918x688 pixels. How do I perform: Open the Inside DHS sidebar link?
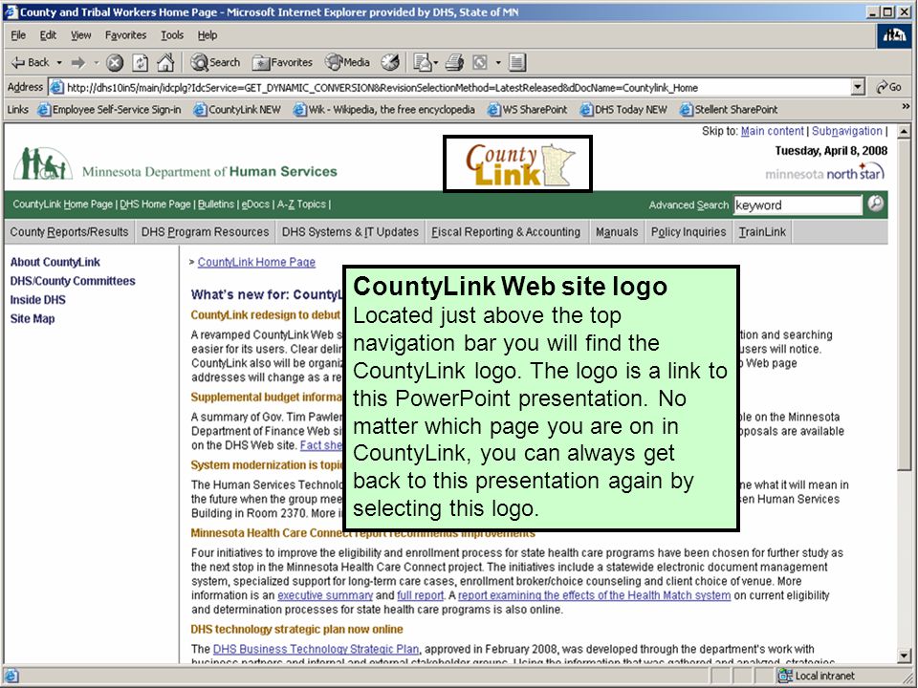(x=38, y=299)
